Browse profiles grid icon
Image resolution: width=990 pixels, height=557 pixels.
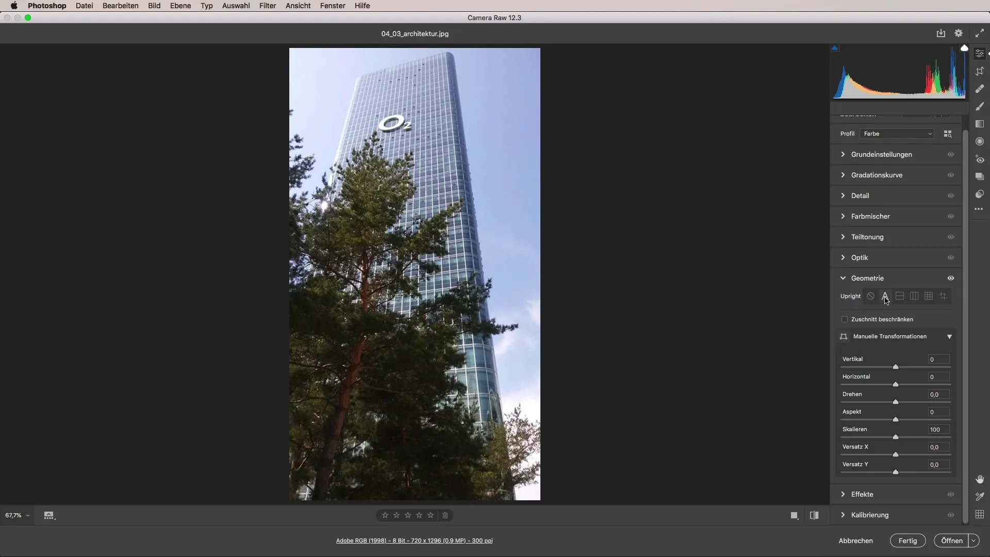tap(948, 134)
